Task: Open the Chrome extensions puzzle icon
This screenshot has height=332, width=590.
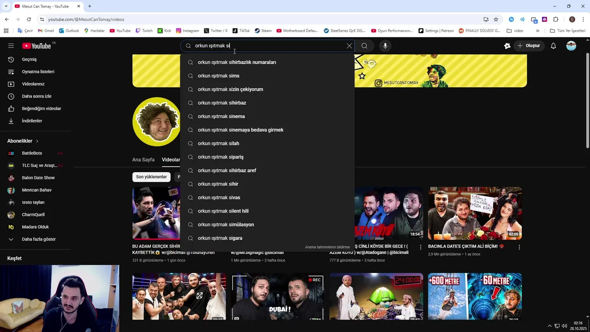Action: click(555, 19)
